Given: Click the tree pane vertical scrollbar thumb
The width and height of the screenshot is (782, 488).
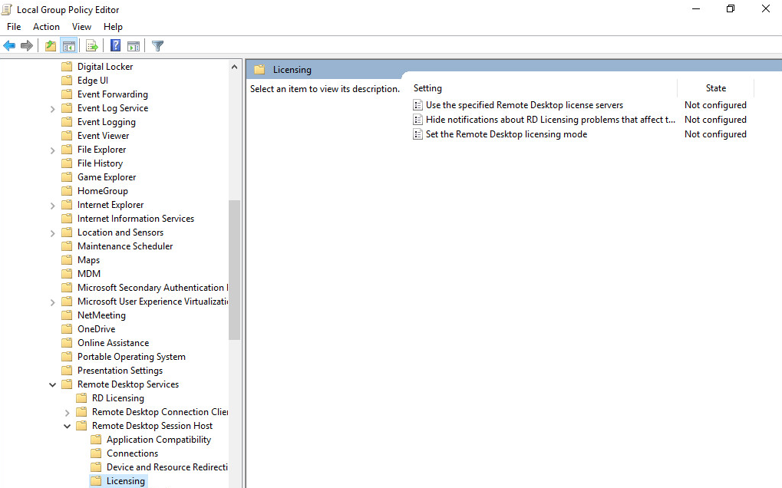Looking at the screenshot, I should click(x=235, y=269).
